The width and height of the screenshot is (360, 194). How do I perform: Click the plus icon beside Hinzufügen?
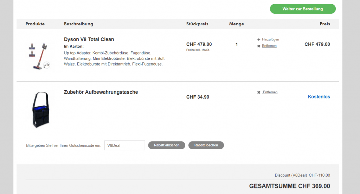pyautogui.click(x=259, y=40)
